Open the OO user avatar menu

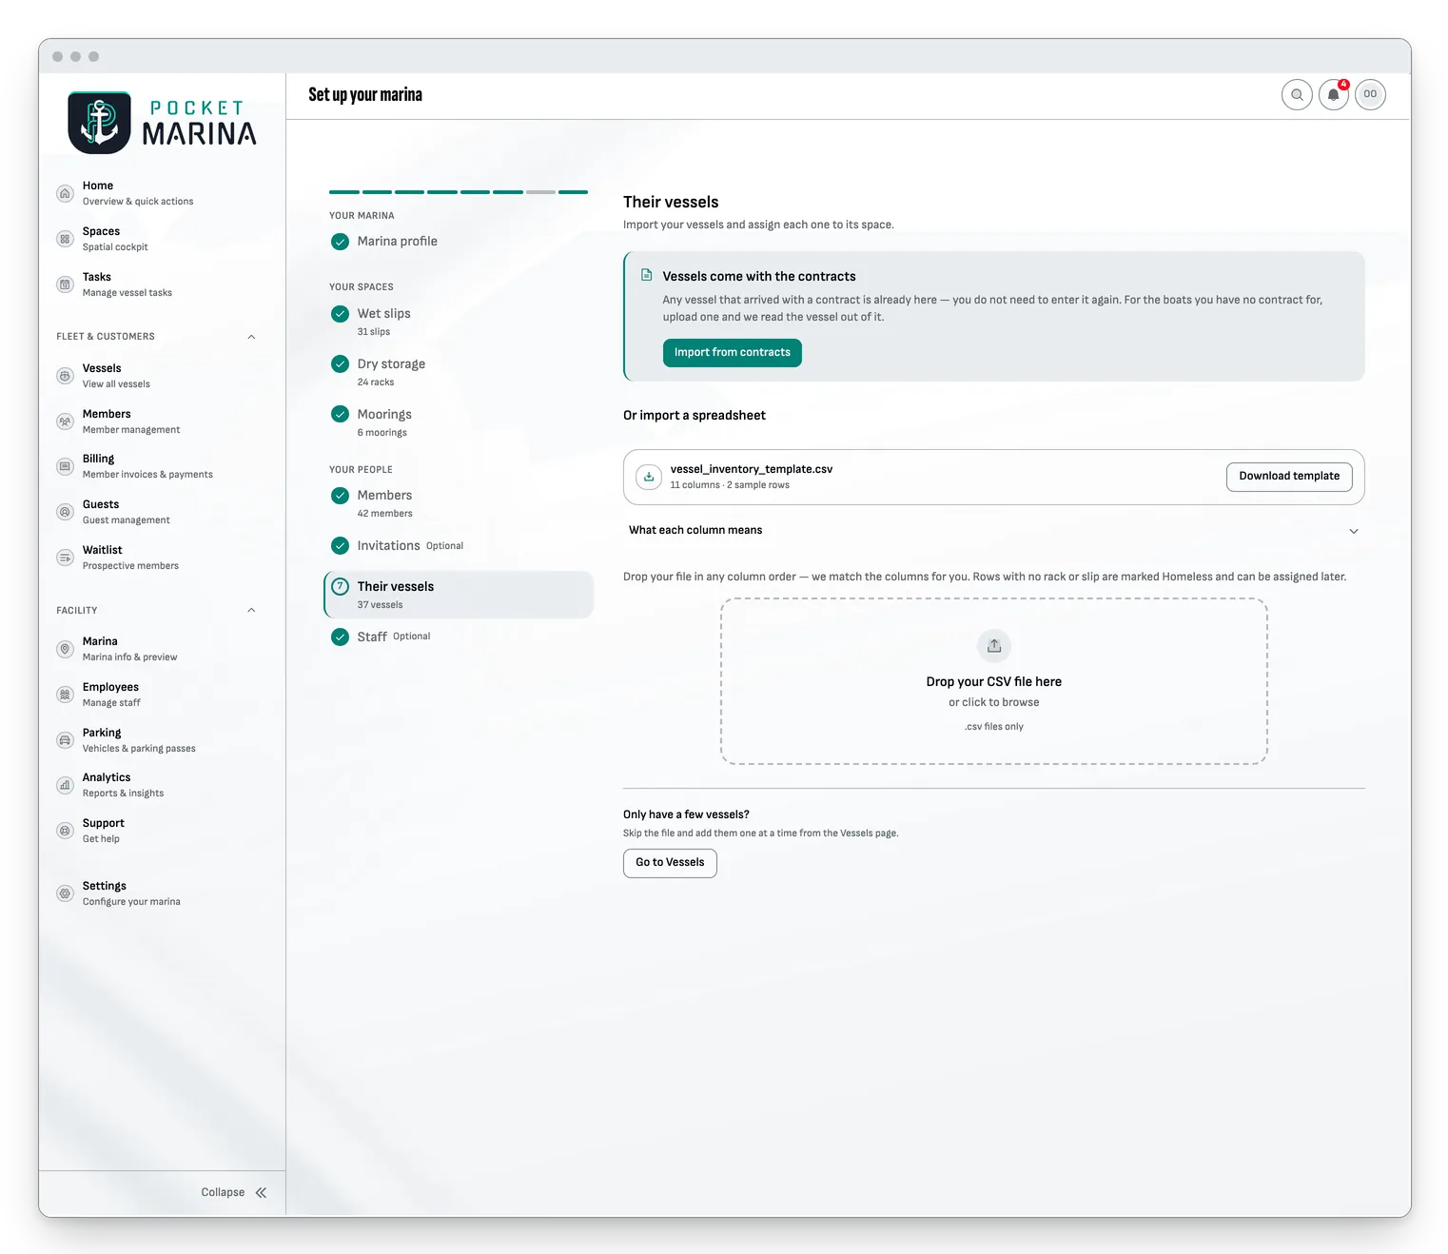[x=1370, y=94]
